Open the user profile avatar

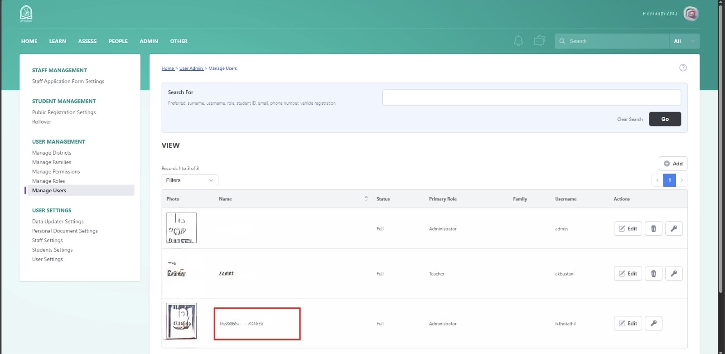(691, 14)
